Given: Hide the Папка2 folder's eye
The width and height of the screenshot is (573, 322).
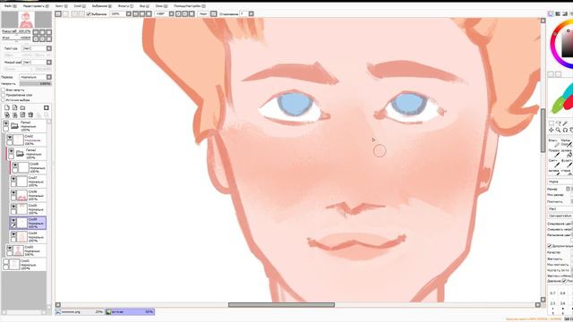Looking at the screenshot, I should click(x=12, y=151).
